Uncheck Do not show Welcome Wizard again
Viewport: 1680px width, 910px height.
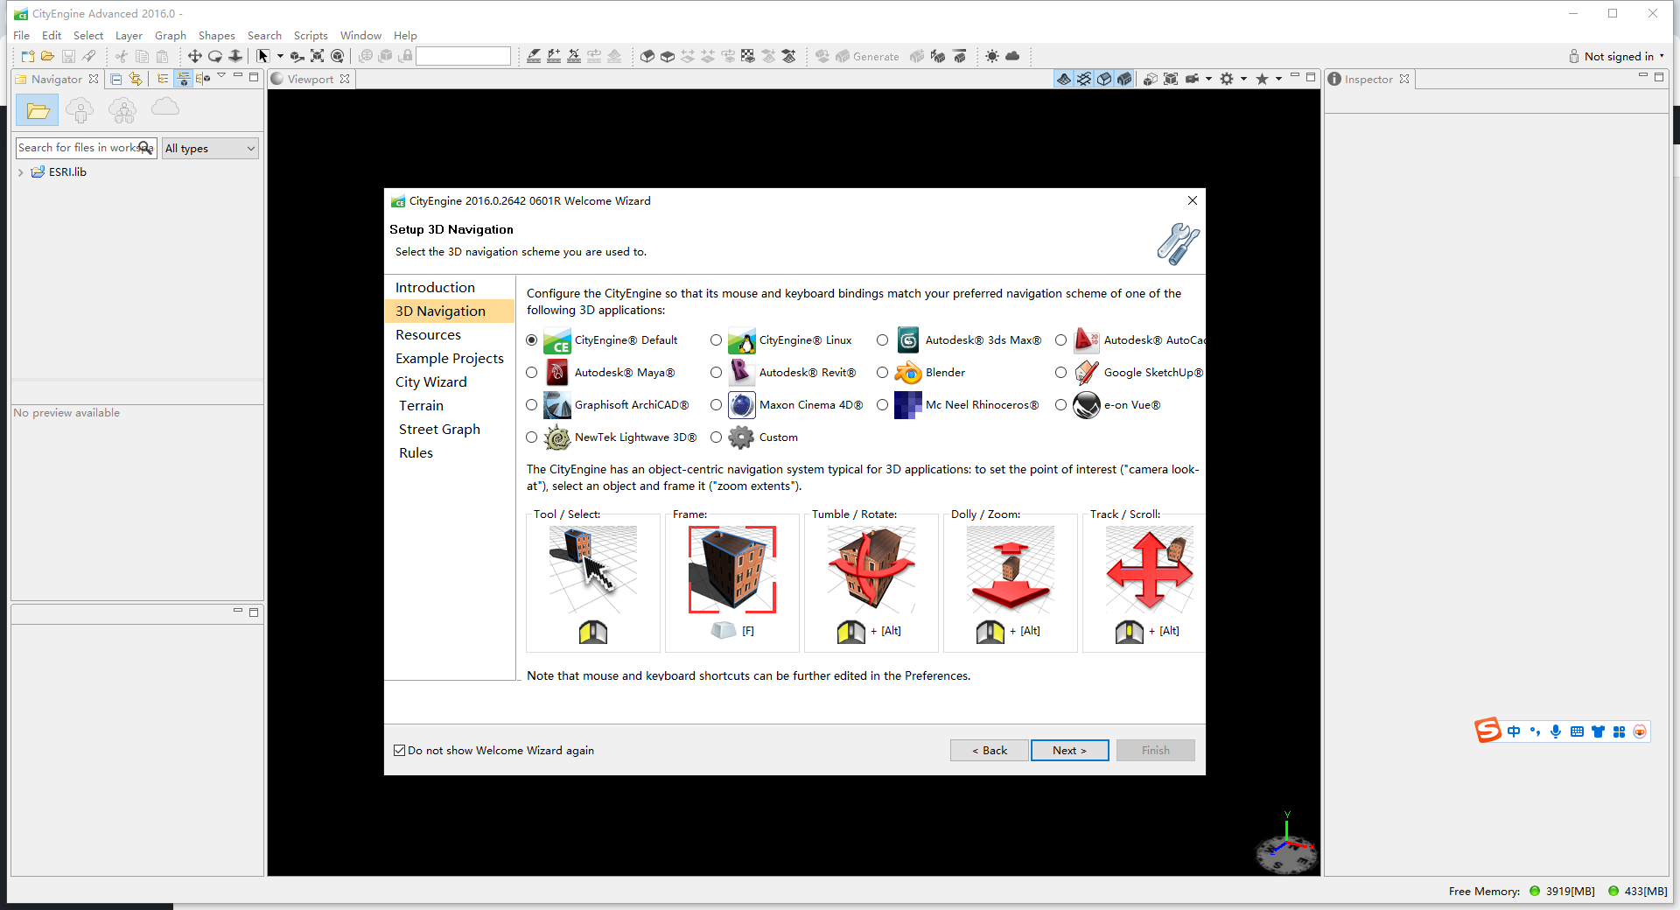tap(400, 751)
